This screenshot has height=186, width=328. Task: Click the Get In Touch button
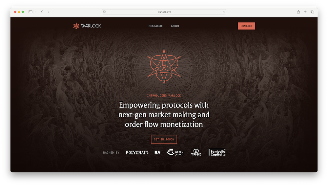[164, 139]
